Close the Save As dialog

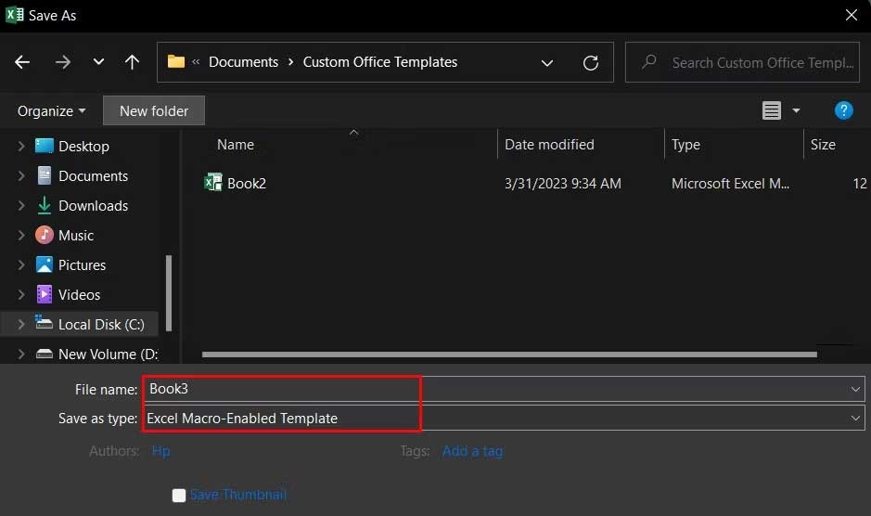[x=851, y=15]
